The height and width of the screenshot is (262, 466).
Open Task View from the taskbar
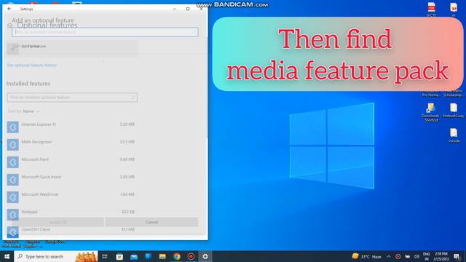(x=105, y=256)
